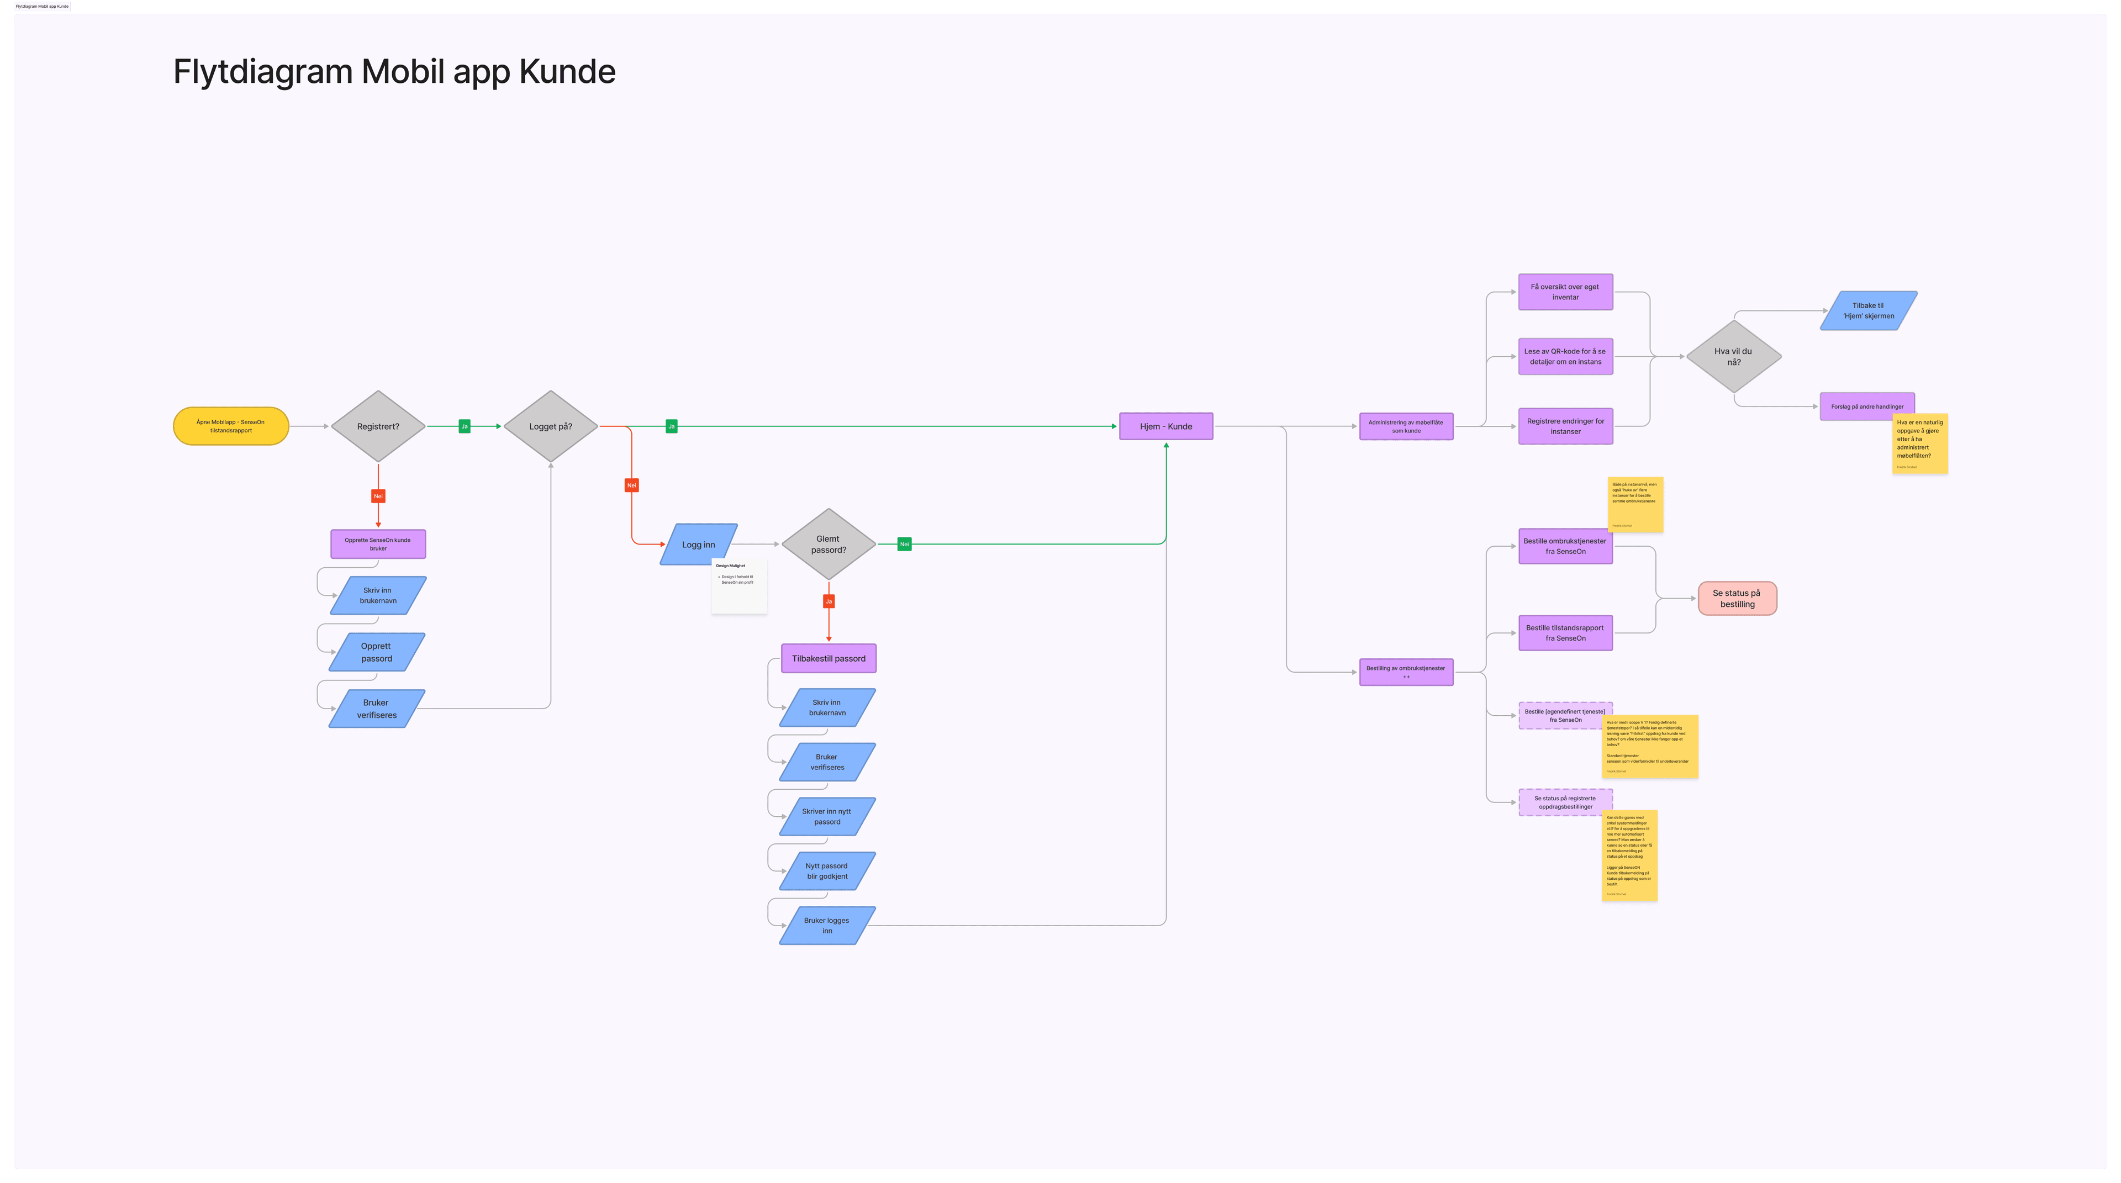Select the 'Hva vil du nå?' decision diamond
This screenshot has height=1183, width=2121.
click(x=1733, y=356)
